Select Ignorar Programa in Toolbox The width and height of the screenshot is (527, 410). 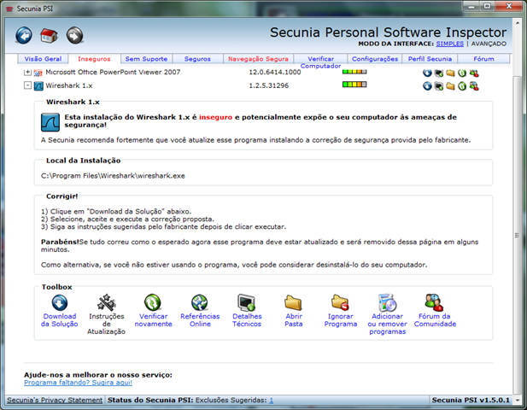pyautogui.click(x=341, y=311)
